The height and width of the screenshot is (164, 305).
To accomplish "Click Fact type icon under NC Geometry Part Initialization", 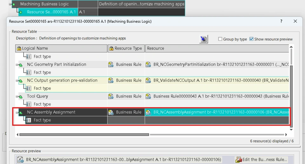I will 29,73.
